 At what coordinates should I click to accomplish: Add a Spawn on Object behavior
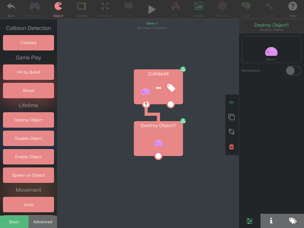point(28,175)
